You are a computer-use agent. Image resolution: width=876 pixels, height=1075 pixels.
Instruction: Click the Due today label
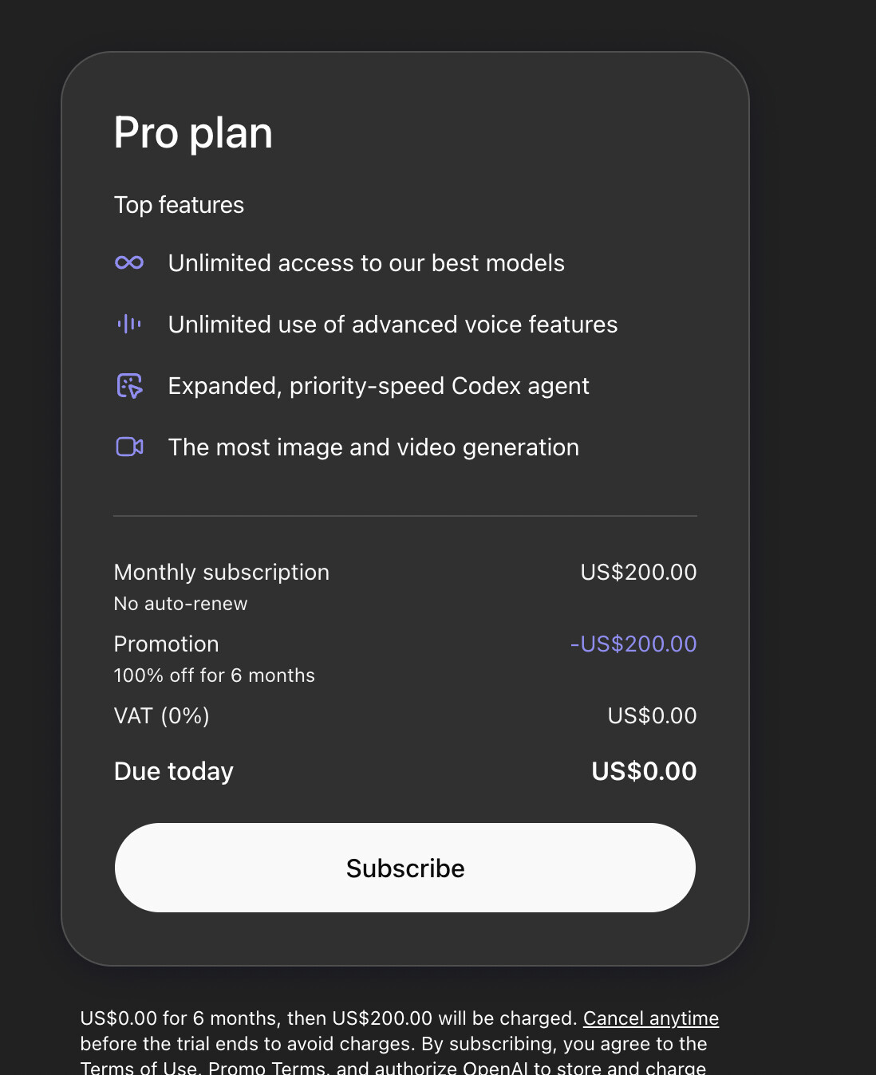click(x=173, y=771)
